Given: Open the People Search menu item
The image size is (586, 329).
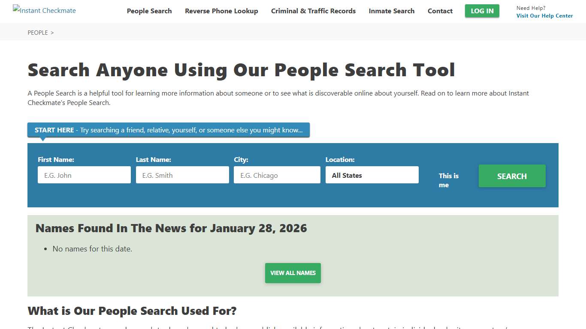Looking at the screenshot, I should pyautogui.click(x=149, y=11).
